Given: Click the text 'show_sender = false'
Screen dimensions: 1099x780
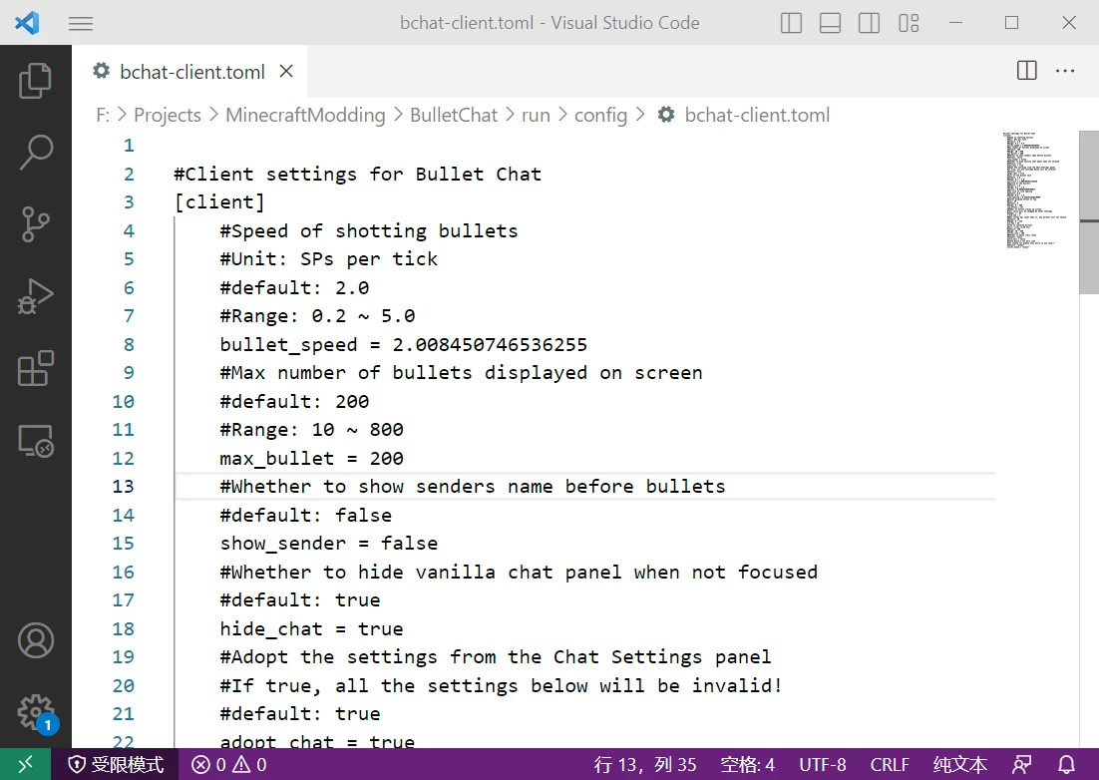Looking at the screenshot, I should 329,544.
